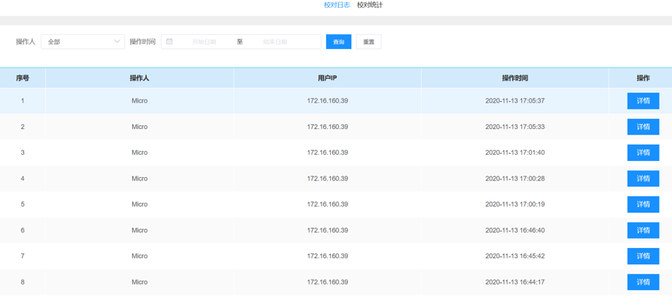
Task: Open the 操作人 dropdown showing 全部
Action: 82,42
